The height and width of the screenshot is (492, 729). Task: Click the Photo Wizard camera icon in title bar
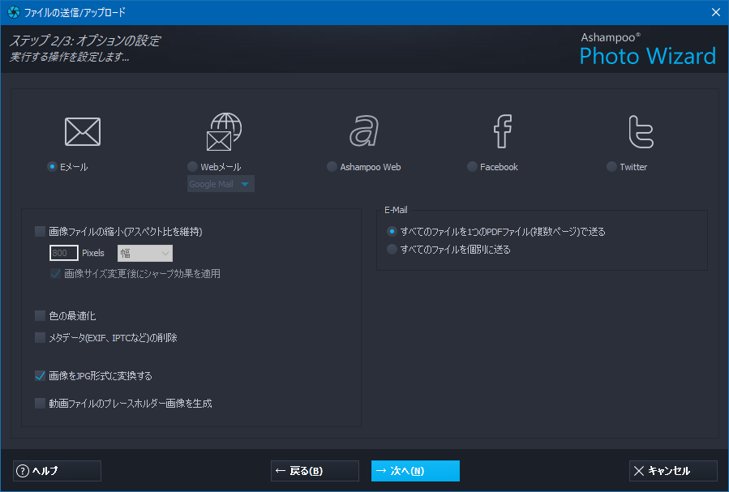click(14, 12)
